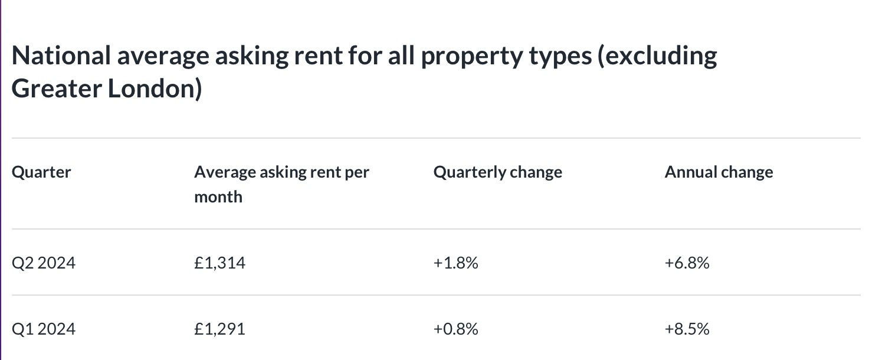Viewport: 872px width, 360px height.
Task: Click the Quarter column header
Action: [41, 172]
